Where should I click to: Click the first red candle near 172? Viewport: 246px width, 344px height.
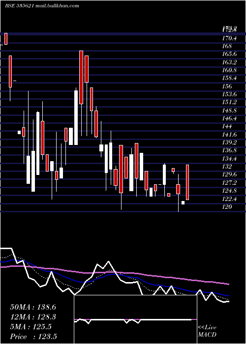pyautogui.click(x=6, y=39)
